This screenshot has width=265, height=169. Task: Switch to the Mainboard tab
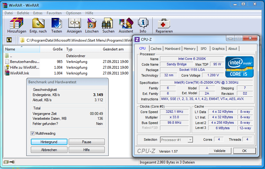coord(172,49)
